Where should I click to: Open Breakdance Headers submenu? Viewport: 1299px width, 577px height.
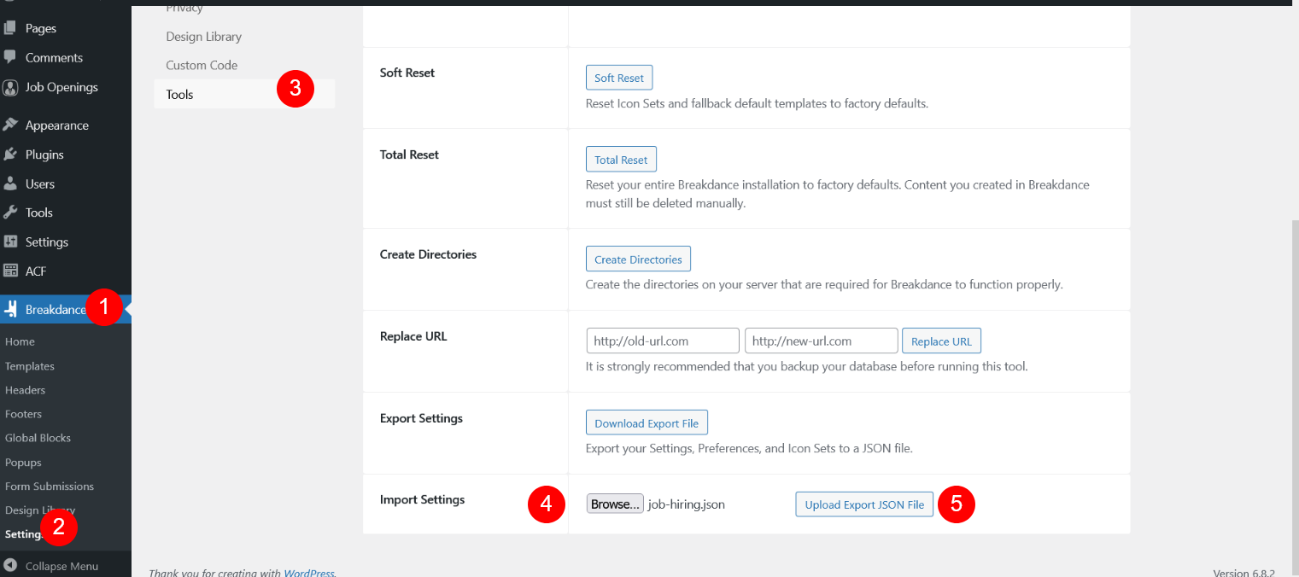point(25,390)
